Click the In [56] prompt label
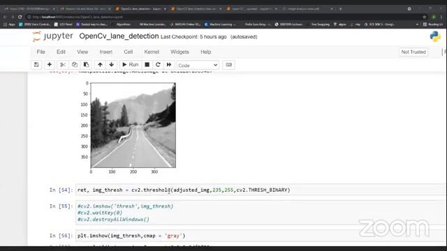This screenshot has height=251, width=447. 61,236
